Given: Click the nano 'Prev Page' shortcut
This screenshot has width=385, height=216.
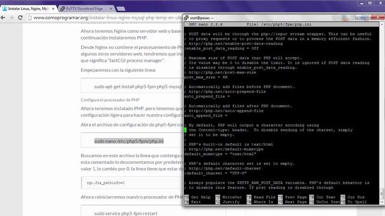Looking at the screenshot, I should (292, 197).
